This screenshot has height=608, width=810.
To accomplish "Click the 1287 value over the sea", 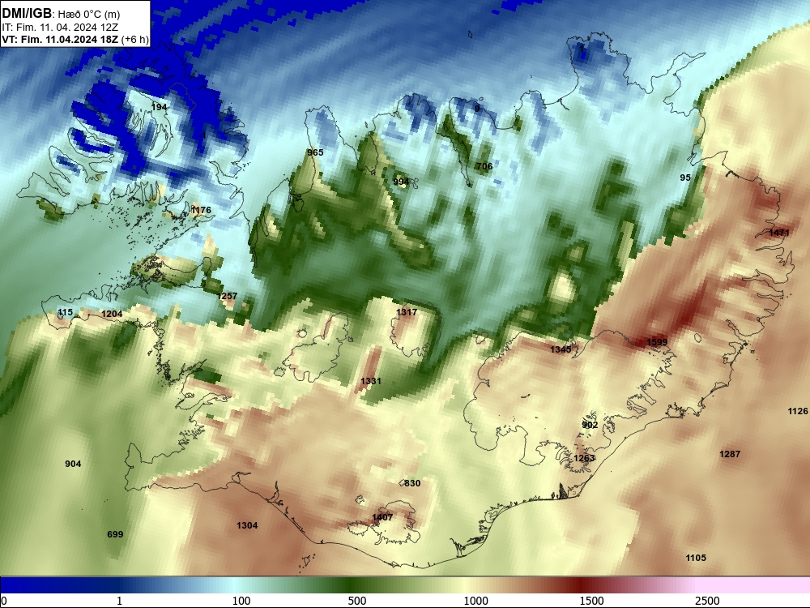I will [730, 454].
